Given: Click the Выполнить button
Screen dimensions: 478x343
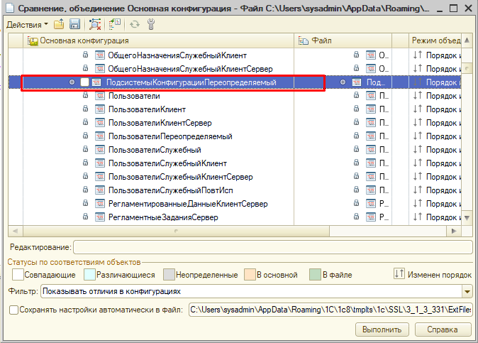Looking at the screenshot, I should (x=382, y=330).
